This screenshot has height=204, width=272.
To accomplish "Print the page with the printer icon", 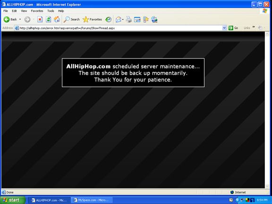I will tap(129, 19).
